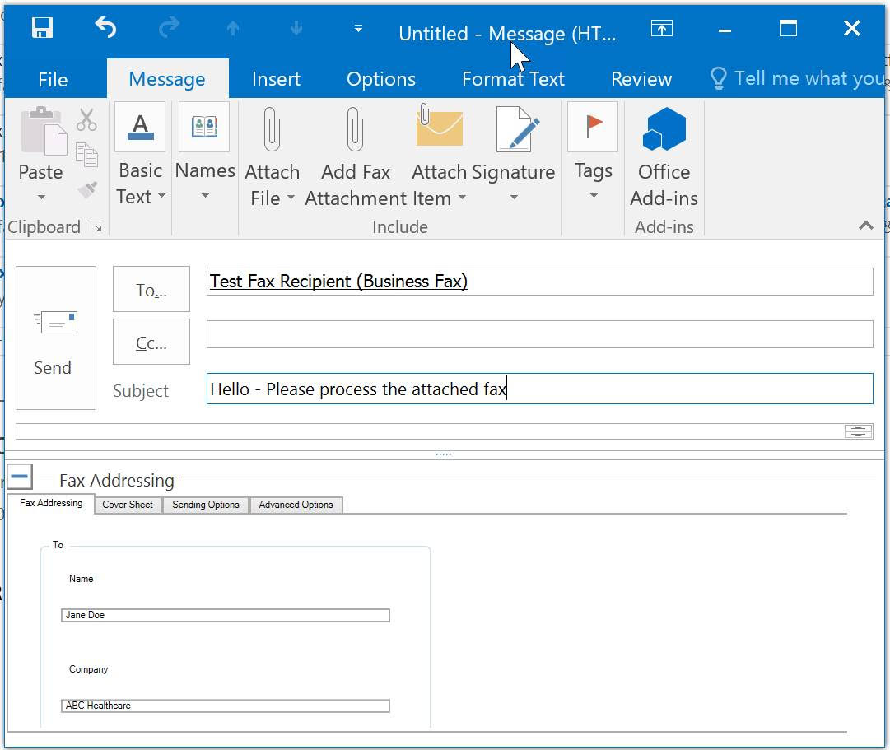Open the Paste dropdown arrow
Image resolution: width=890 pixels, height=750 pixels.
[x=40, y=198]
